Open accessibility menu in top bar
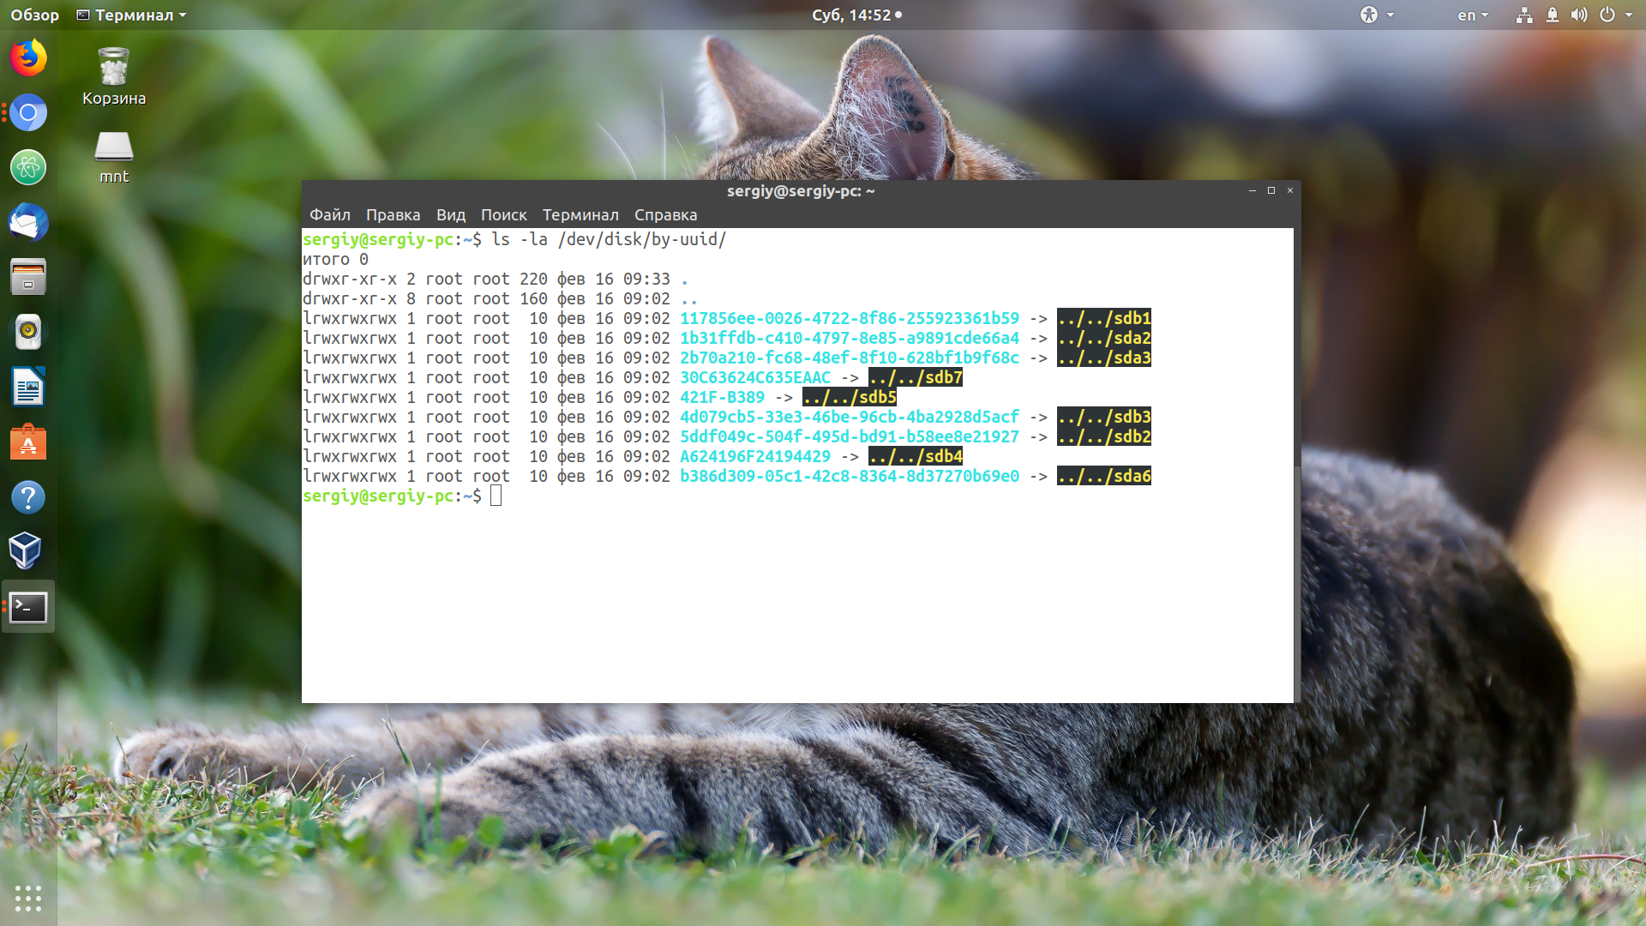Image resolution: width=1646 pixels, height=926 pixels. tap(1377, 15)
